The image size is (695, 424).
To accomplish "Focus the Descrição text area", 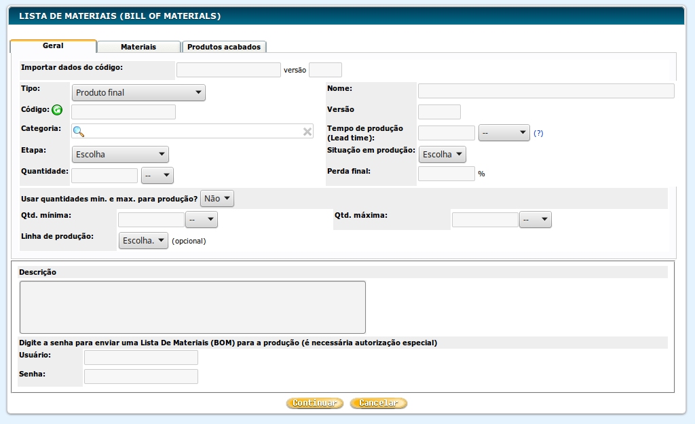I will click(x=192, y=307).
